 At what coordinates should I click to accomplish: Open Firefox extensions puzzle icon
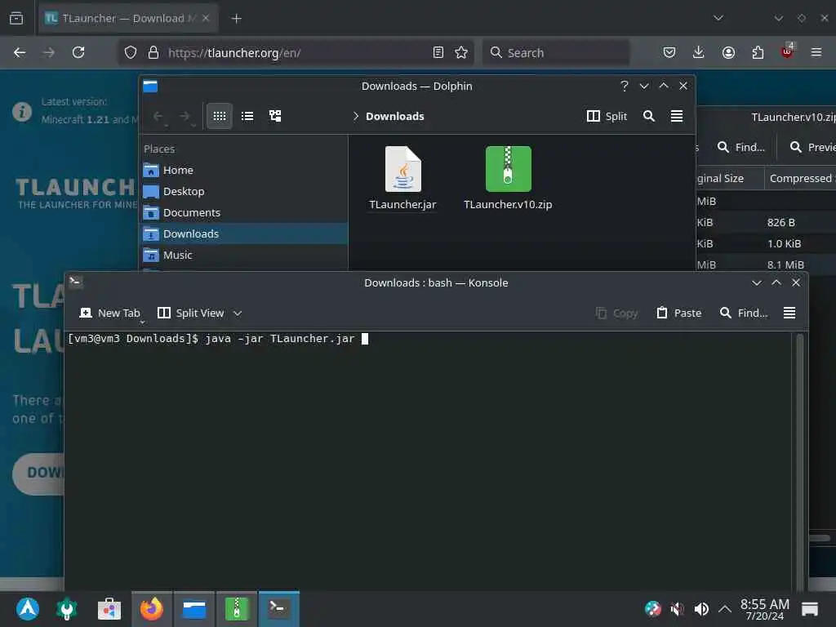point(758,52)
